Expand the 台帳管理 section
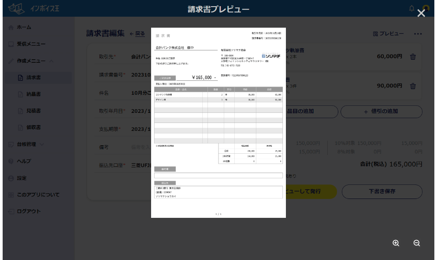437x260 pixels. 26,144
